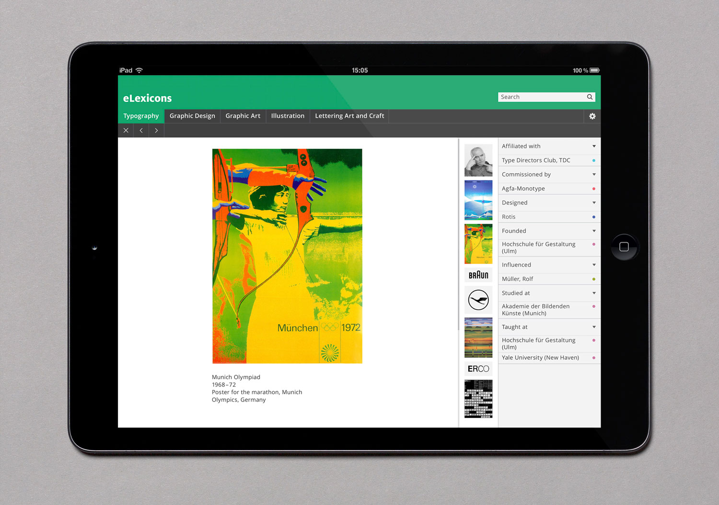Tap the "iPad" carrier label
The width and height of the screenshot is (719, 505).
(x=126, y=70)
